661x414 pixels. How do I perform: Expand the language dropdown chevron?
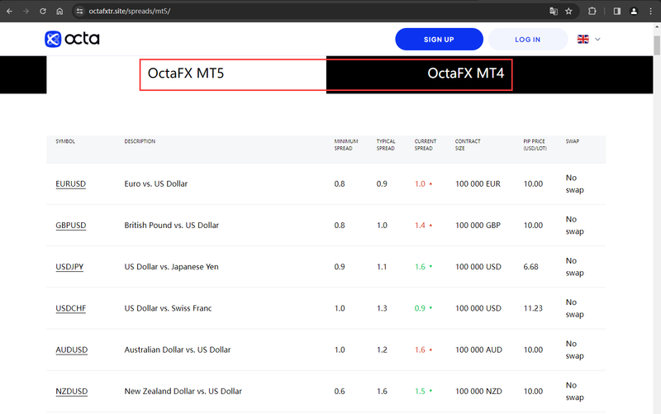point(597,39)
